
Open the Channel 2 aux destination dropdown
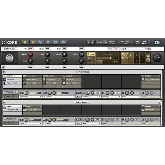[x=91, y=97]
